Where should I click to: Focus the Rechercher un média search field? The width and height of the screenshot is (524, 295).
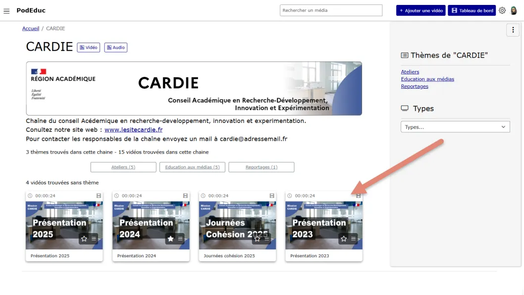(331, 10)
